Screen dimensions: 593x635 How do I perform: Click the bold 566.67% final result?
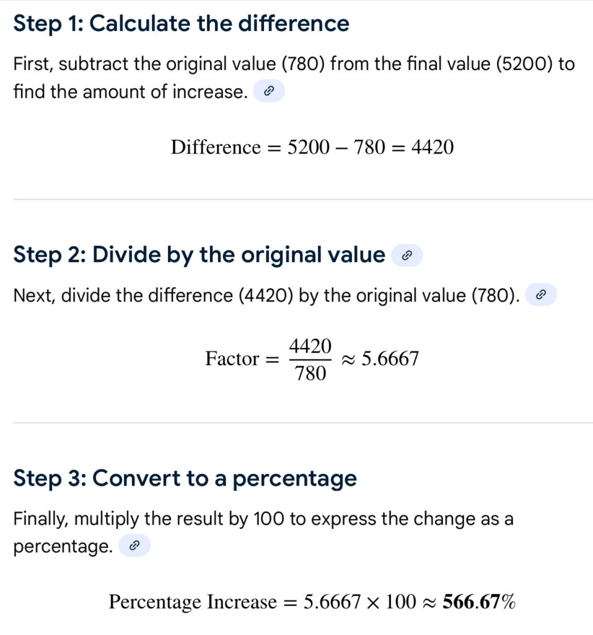point(478,602)
